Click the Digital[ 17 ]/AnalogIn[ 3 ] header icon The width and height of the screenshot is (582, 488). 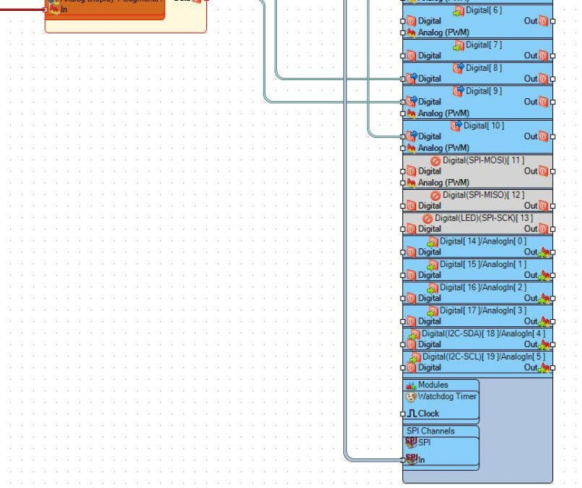433,311
